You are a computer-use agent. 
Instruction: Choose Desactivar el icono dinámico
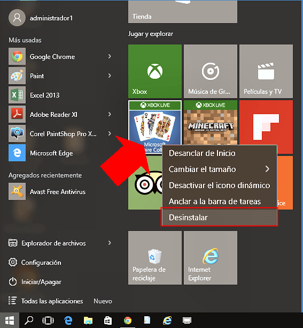click(x=220, y=185)
